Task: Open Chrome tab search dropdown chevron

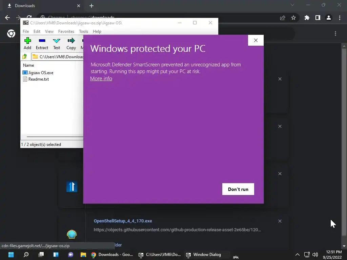Action: [292, 5]
